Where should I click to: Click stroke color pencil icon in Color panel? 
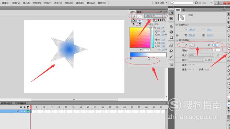pyautogui.click(x=134, y=16)
